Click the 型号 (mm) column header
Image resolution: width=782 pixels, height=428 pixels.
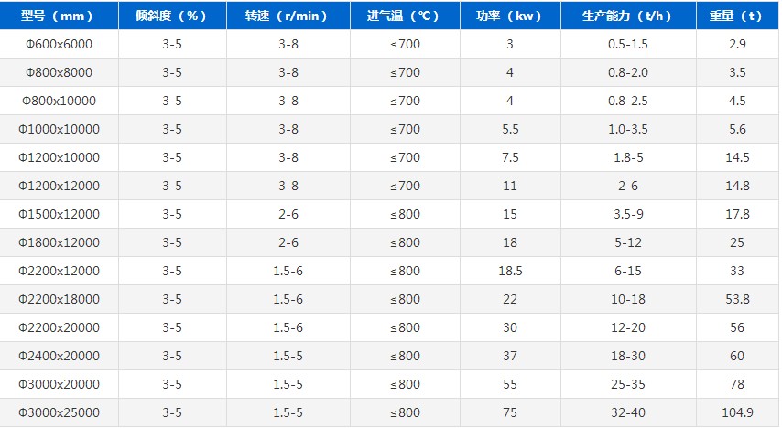tap(59, 16)
